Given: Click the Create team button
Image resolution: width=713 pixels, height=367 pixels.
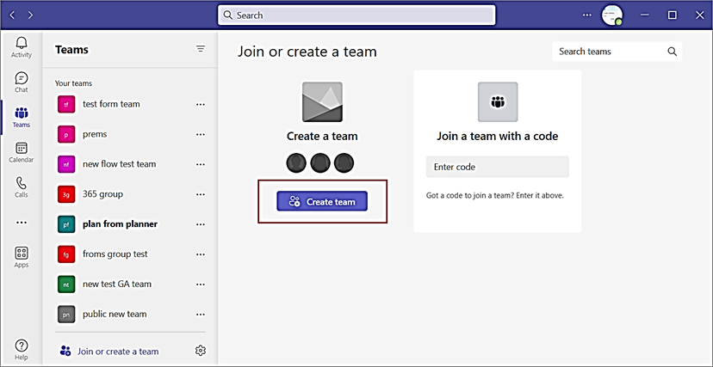Looking at the screenshot, I should click(322, 201).
